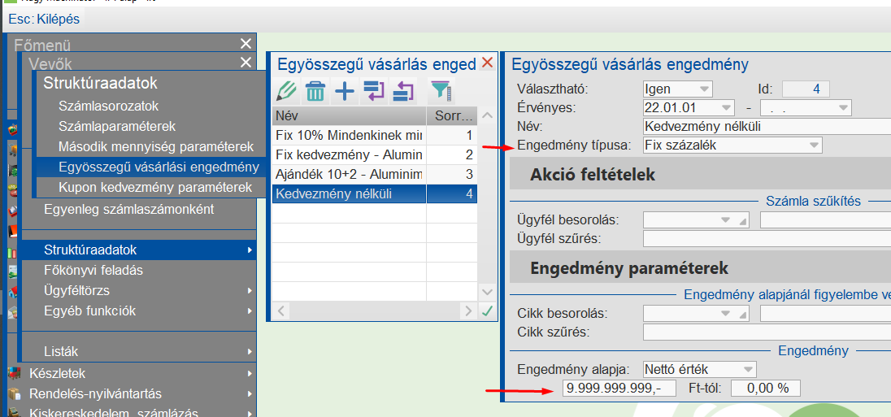Click the 9.999.999.999,- amount field
This screenshot has height=417, width=891.
click(x=619, y=388)
